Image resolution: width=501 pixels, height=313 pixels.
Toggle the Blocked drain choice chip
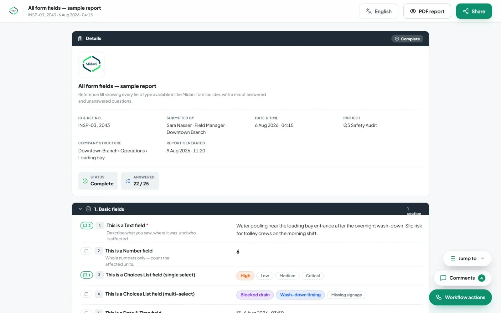255,295
